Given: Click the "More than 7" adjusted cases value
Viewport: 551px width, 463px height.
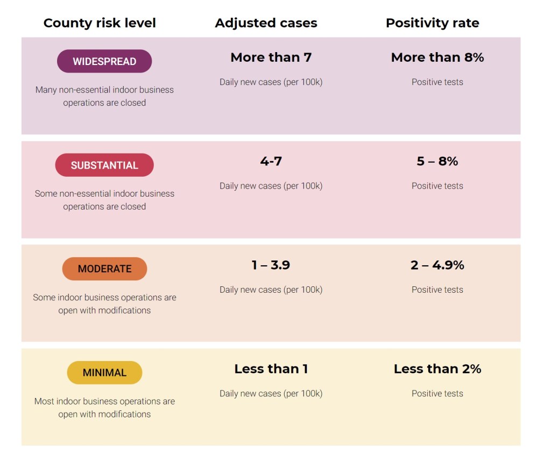Looking at the screenshot, I should tap(271, 57).
